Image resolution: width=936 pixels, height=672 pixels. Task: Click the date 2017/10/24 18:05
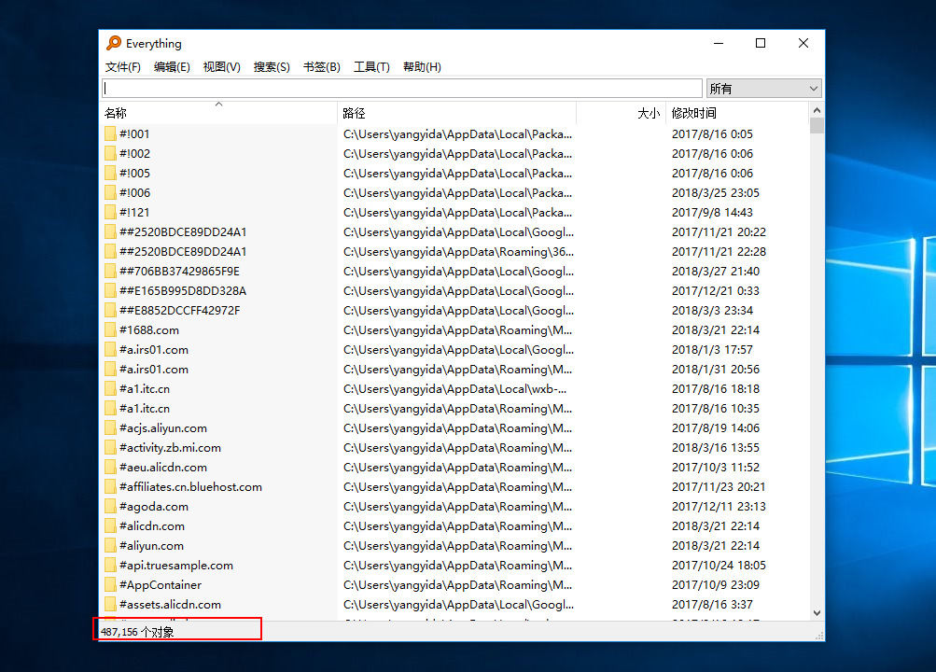[719, 566]
